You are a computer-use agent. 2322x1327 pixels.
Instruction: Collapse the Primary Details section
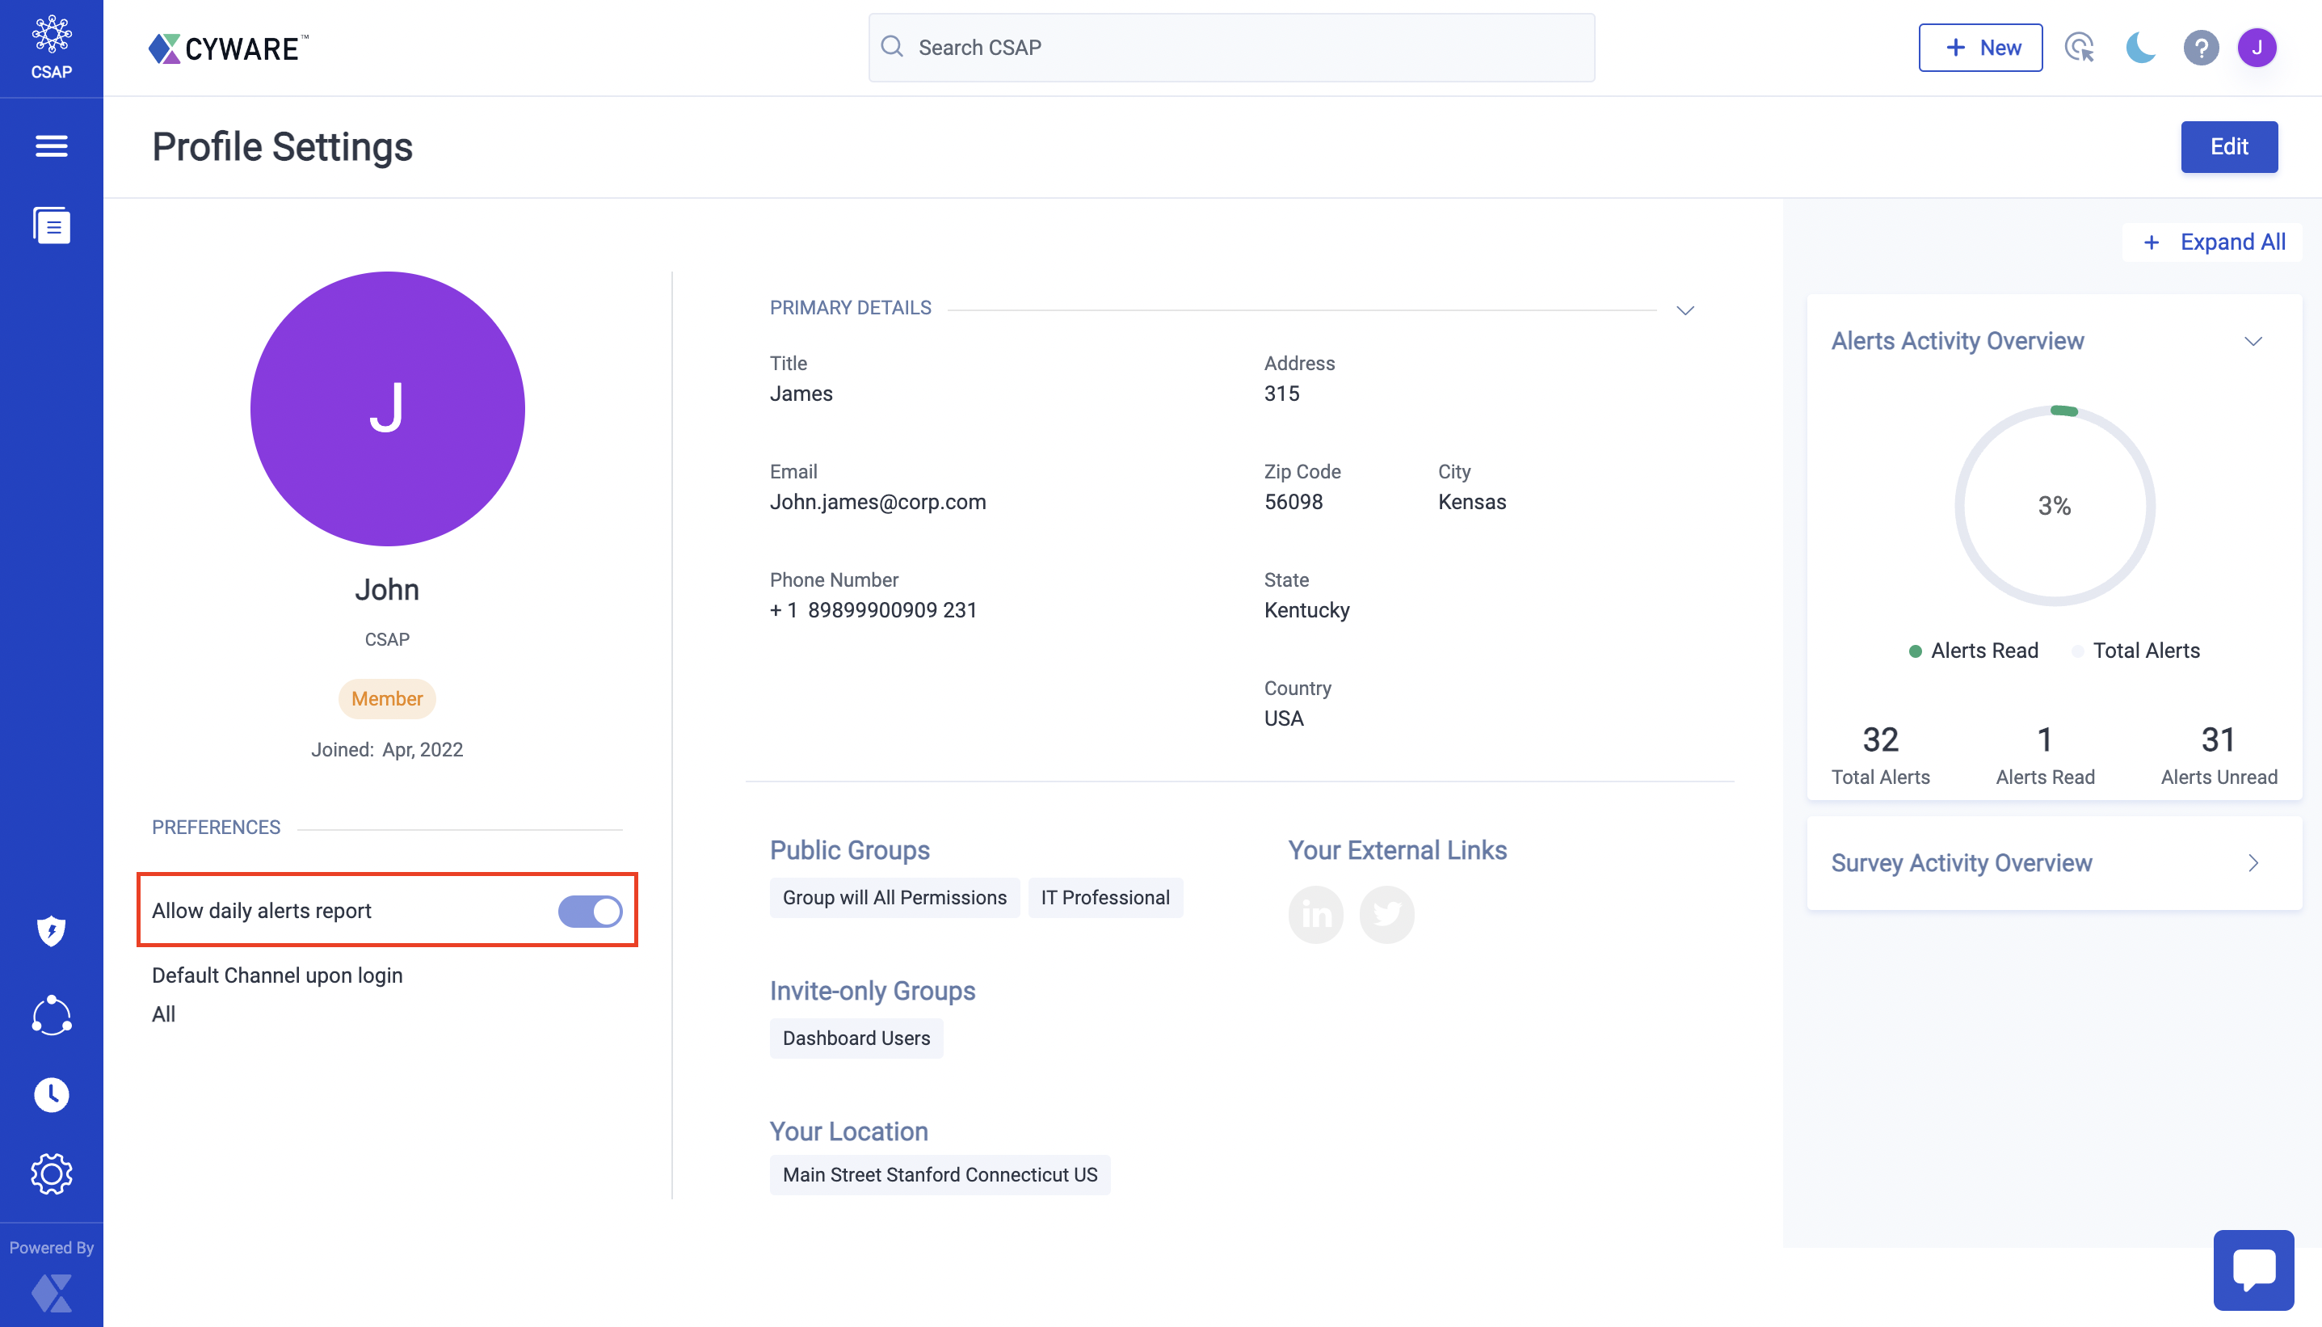pos(1685,310)
